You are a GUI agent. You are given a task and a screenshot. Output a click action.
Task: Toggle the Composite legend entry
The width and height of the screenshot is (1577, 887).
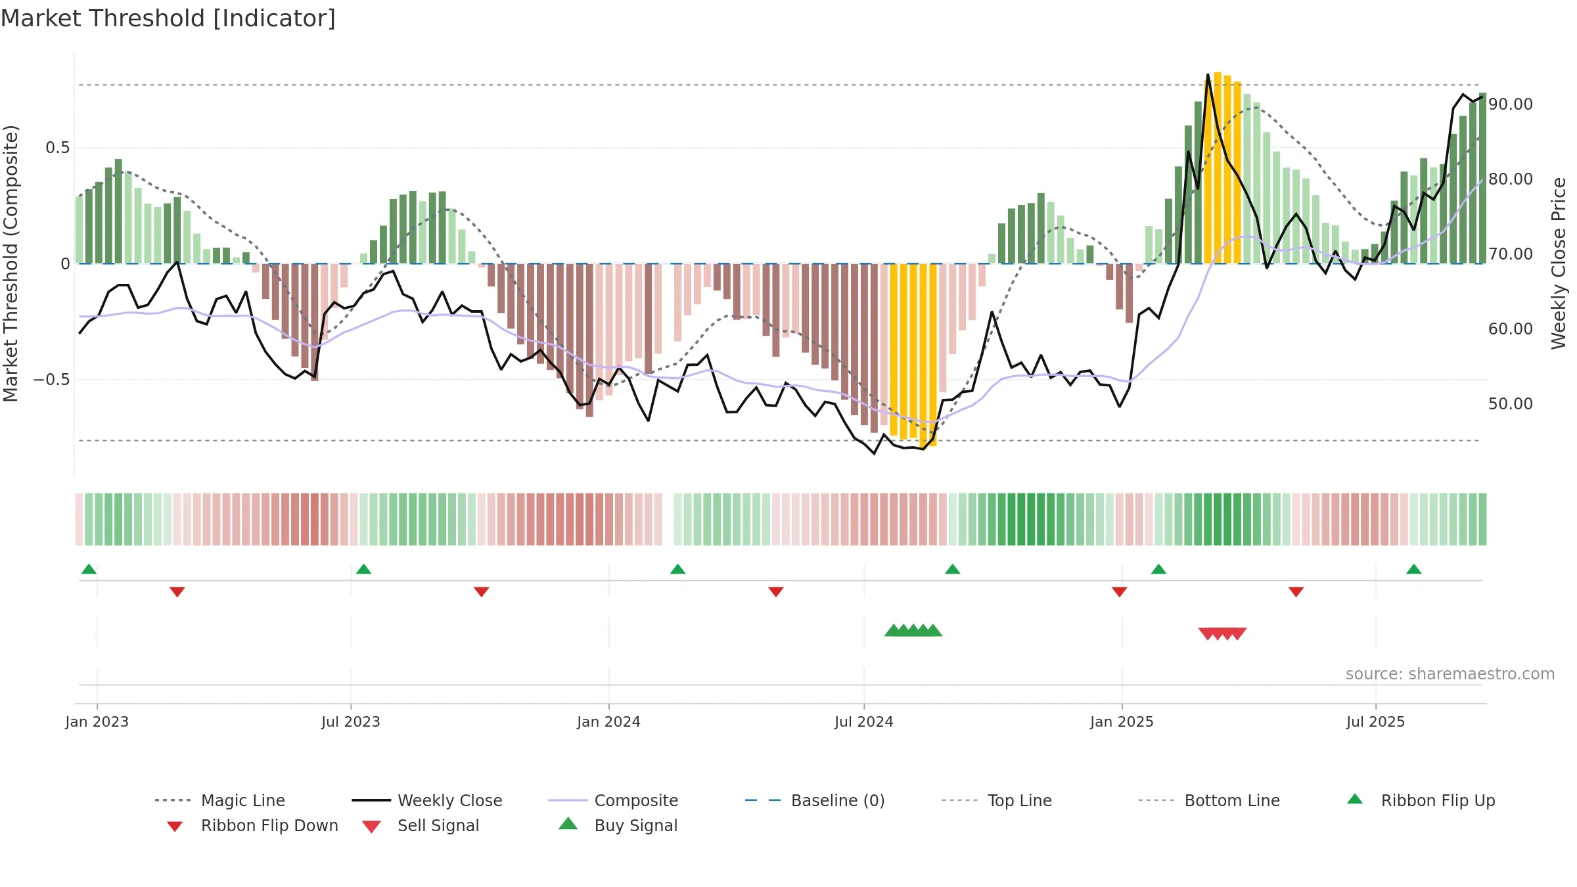(614, 800)
